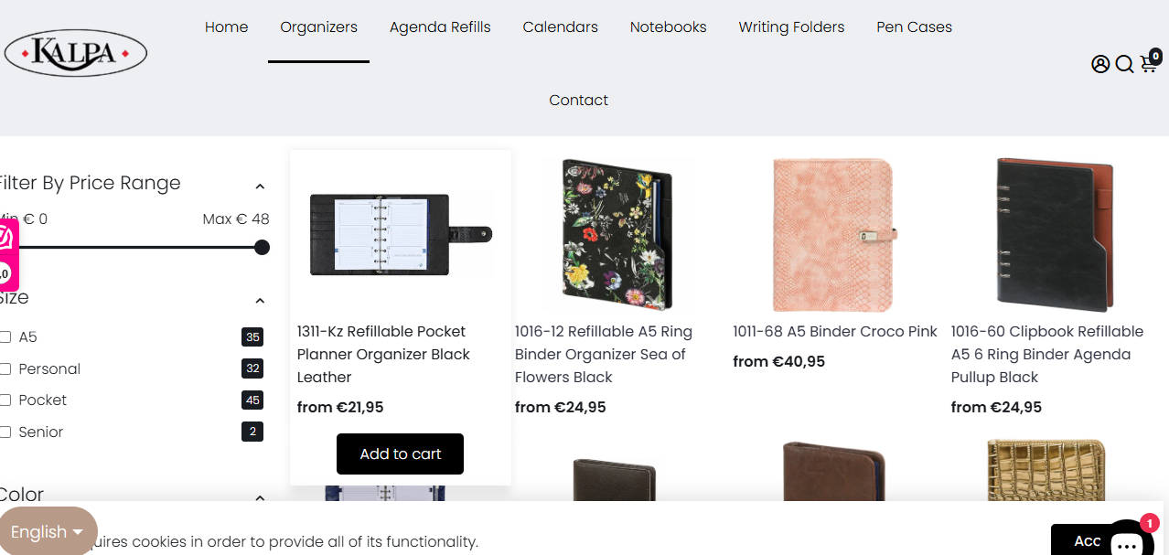Open 1011-68 A5 Binder Croco Pink link
1169x555 pixels.
(x=835, y=332)
